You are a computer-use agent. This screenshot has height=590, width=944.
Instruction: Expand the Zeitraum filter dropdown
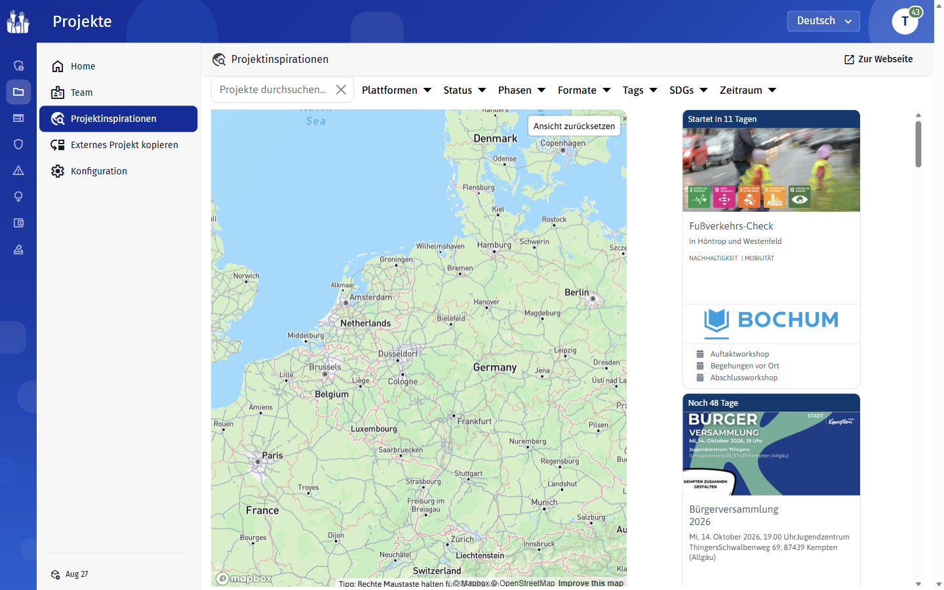(748, 90)
